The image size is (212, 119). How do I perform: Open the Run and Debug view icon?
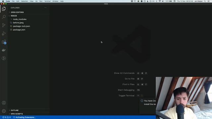coord(4,33)
